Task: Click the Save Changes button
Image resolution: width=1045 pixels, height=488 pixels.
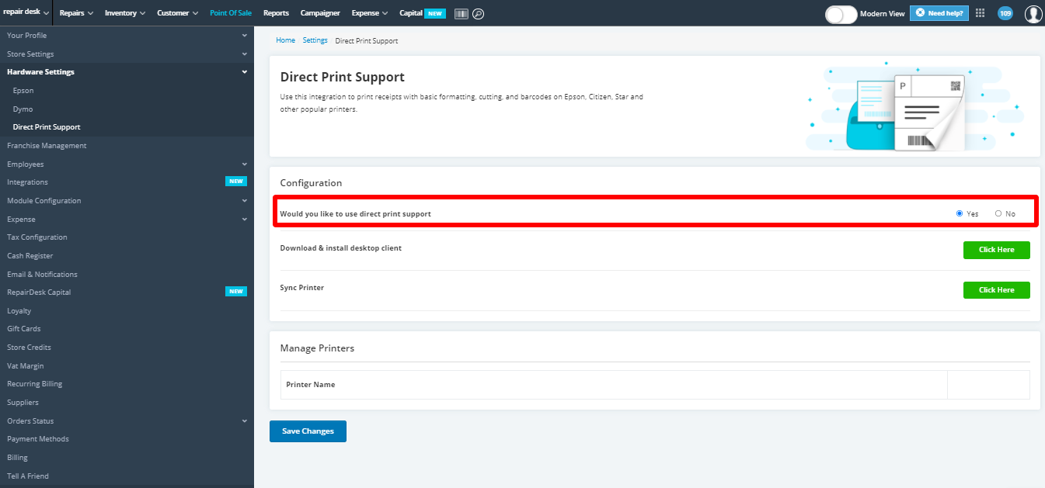Action: 308,431
